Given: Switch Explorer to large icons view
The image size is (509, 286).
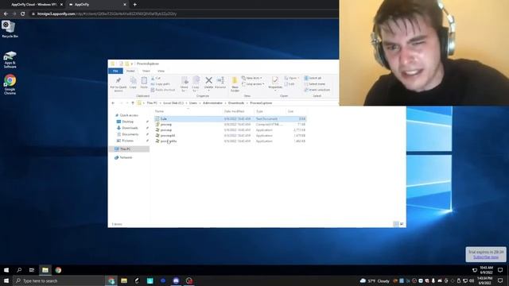Looking at the screenshot, I should click(402, 224).
